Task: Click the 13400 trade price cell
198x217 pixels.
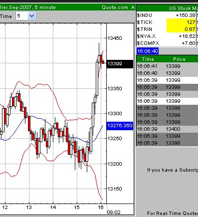Action: [173, 129]
